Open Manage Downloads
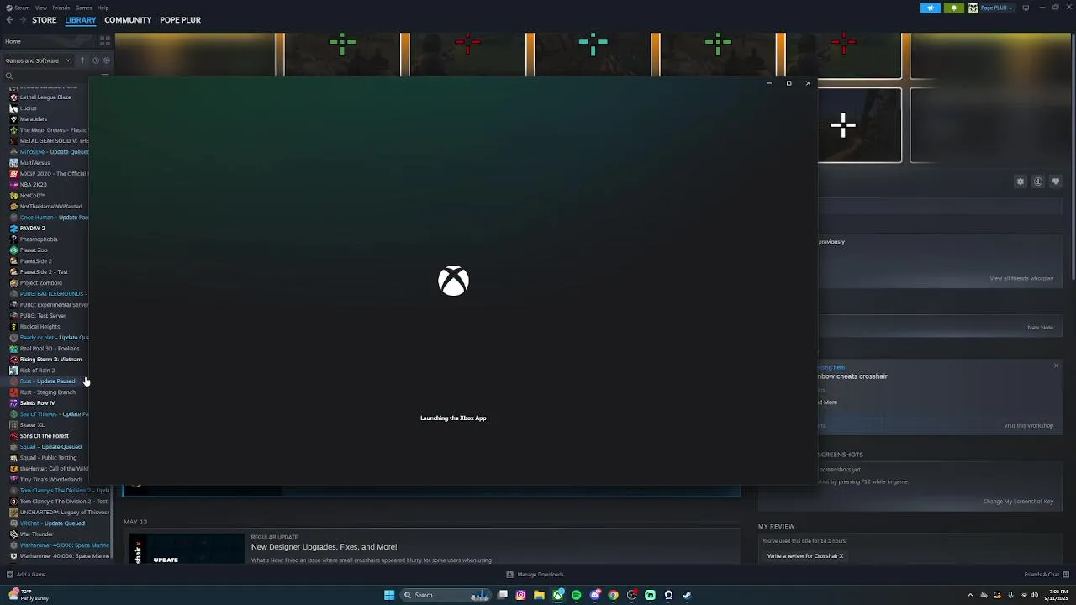Image resolution: width=1076 pixels, height=605 pixels. pyautogui.click(x=535, y=575)
